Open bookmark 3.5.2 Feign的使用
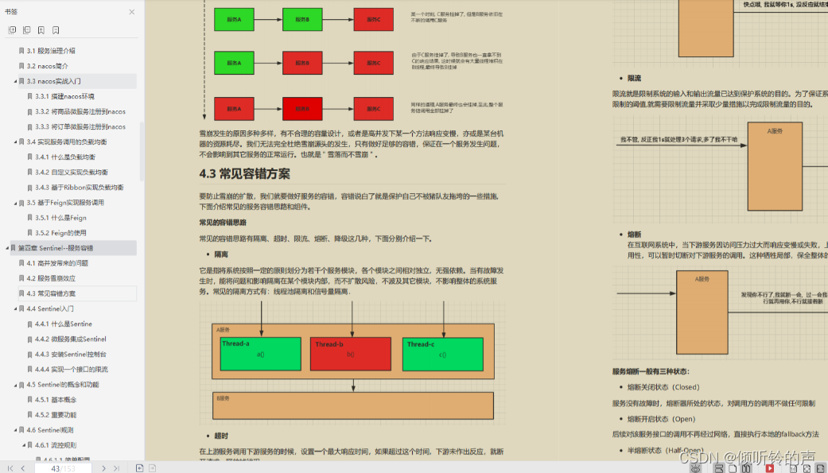This screenshot has width=828, height=473. click(60, 233)
